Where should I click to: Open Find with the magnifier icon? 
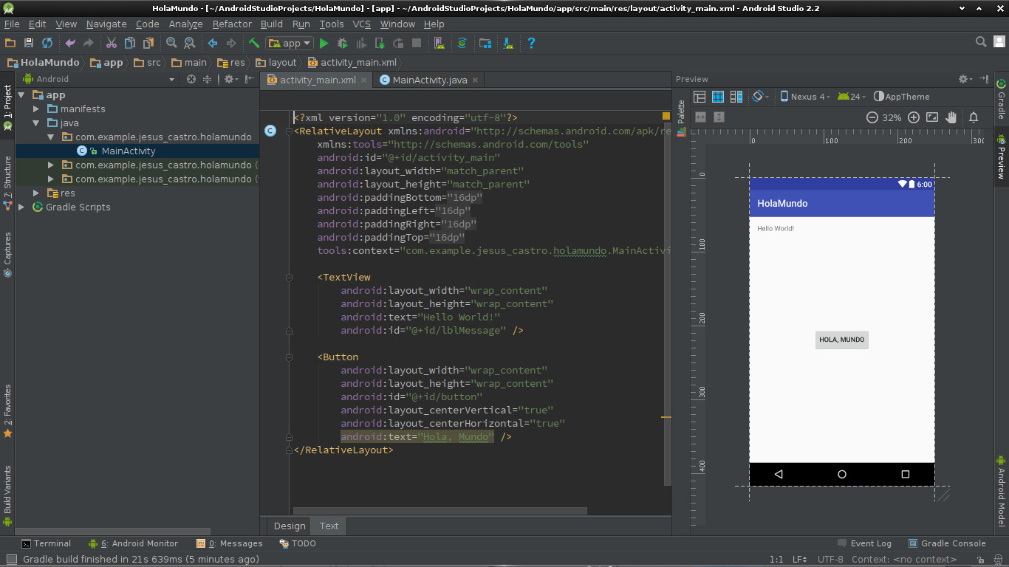(x=171, y=44)
